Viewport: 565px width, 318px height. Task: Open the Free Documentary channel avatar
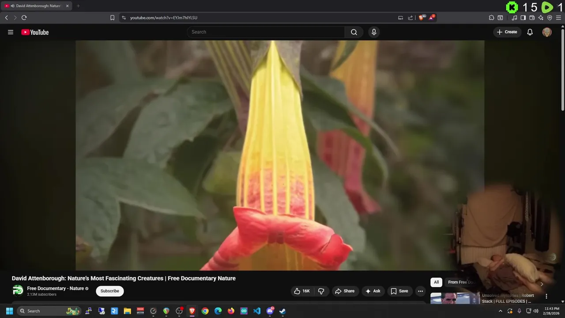tap(18, 290)
